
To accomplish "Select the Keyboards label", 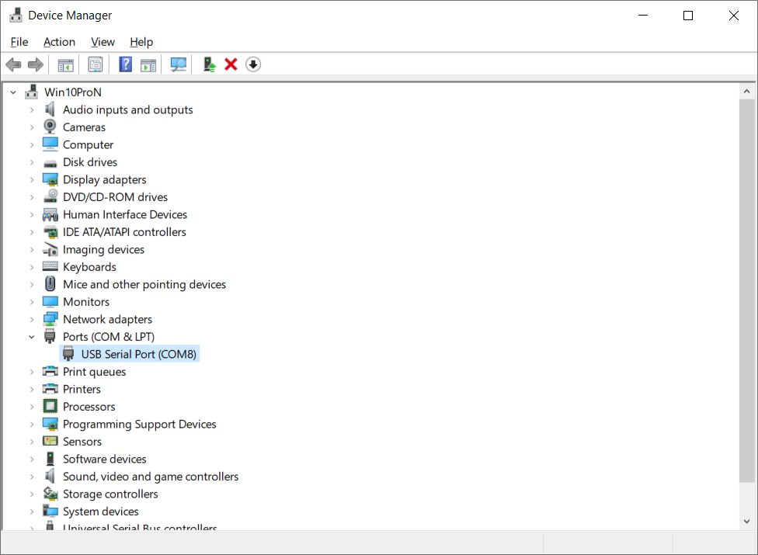I will [89, 266].
